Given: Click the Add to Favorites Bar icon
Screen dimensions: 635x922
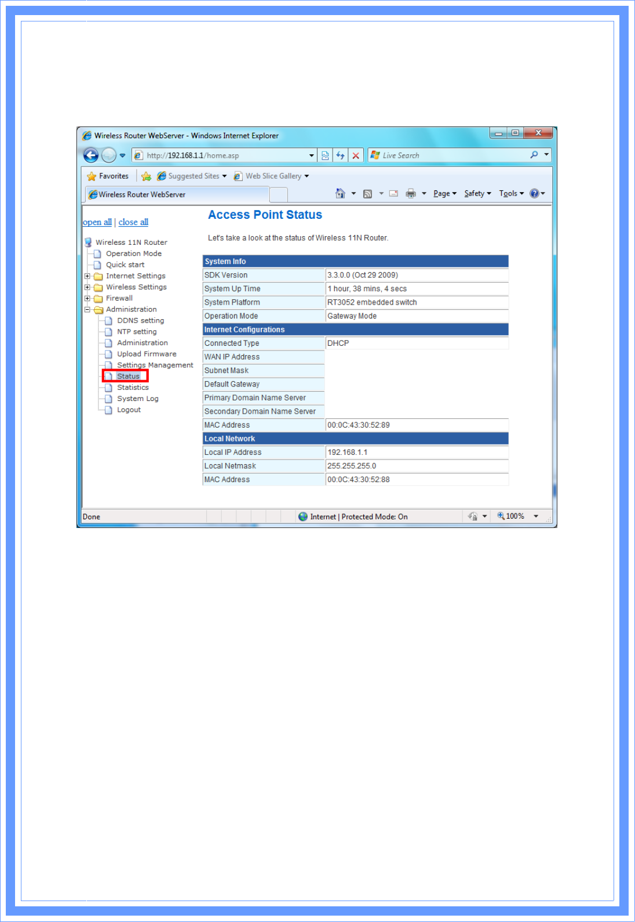Looking at the screenshot, I should point(147,176).
